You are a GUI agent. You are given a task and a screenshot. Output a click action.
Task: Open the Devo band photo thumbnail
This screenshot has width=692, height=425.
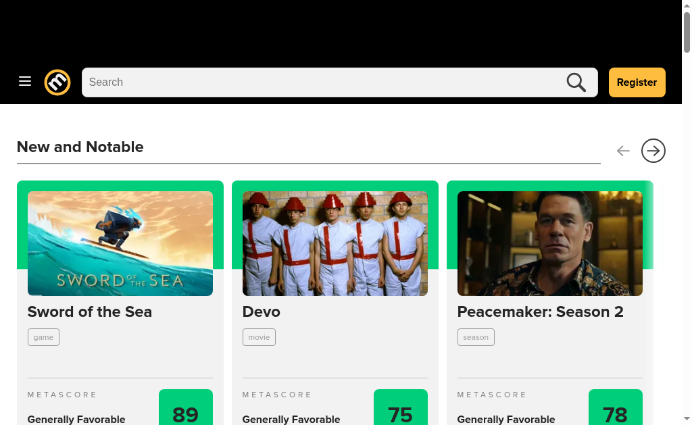point(335,244)
